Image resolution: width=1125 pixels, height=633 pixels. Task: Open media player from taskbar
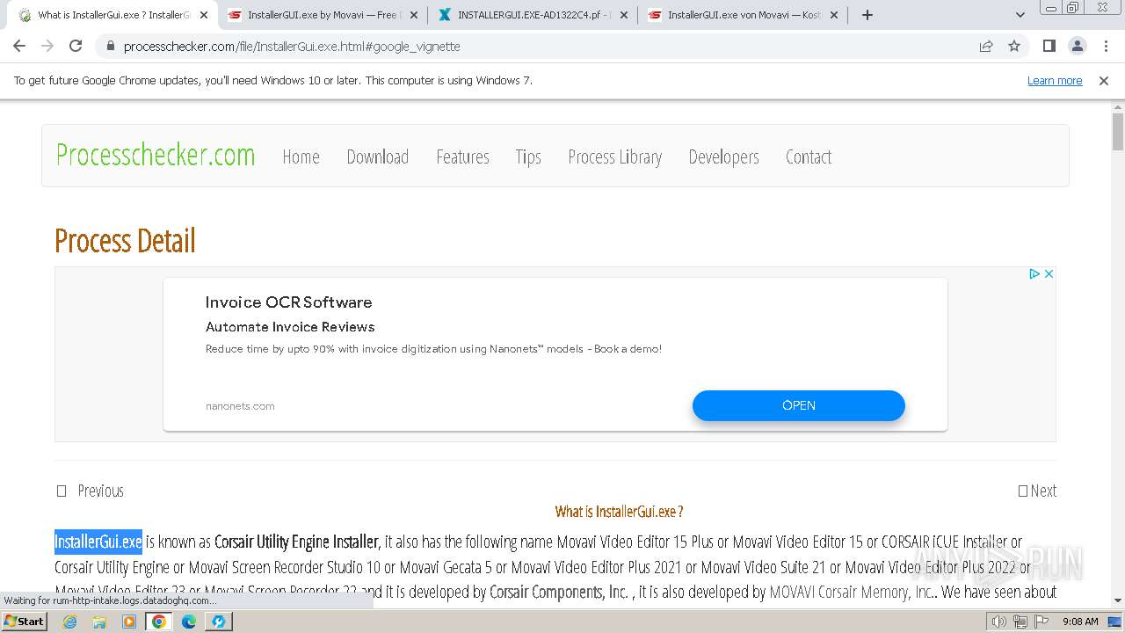(129, 622)
